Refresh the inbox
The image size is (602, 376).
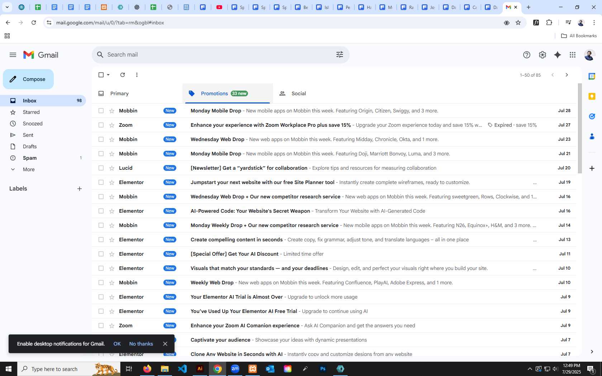pyautogui.click(x=123, y=75)
